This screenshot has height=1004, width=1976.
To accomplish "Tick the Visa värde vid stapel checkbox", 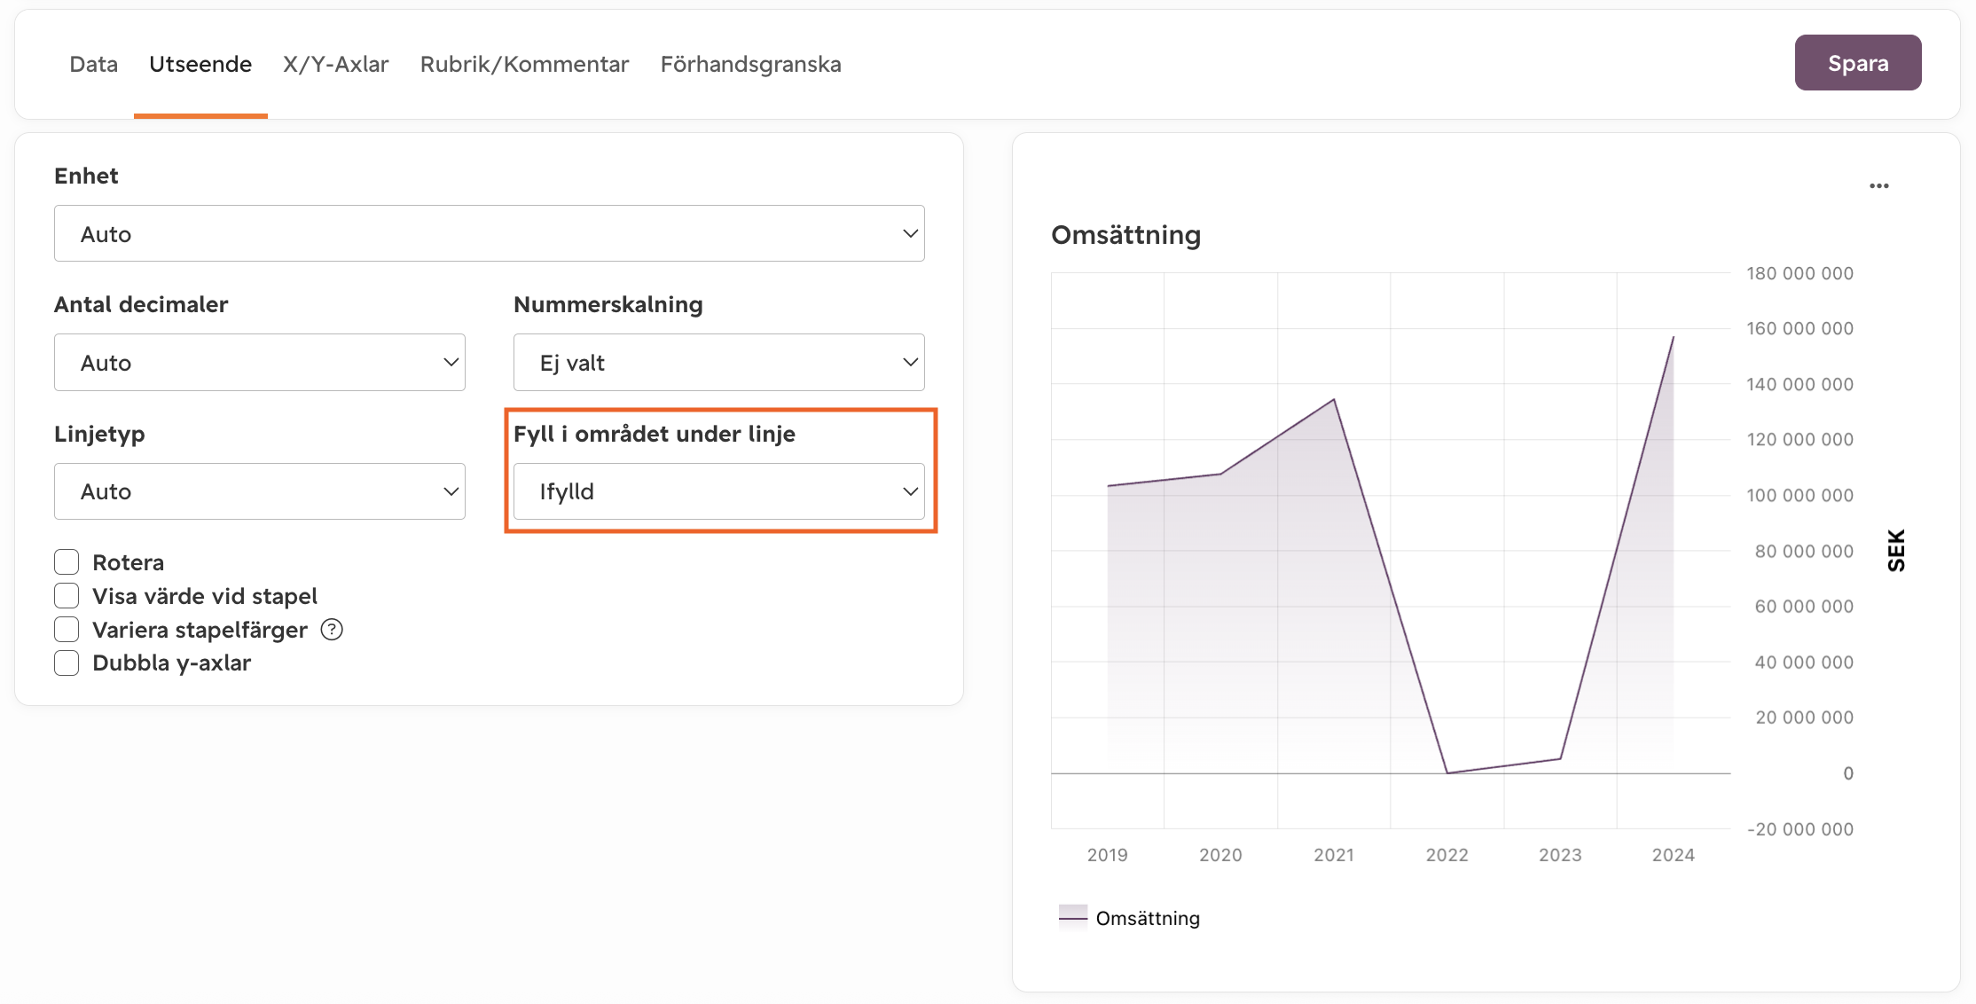I will tap(67, 596).
